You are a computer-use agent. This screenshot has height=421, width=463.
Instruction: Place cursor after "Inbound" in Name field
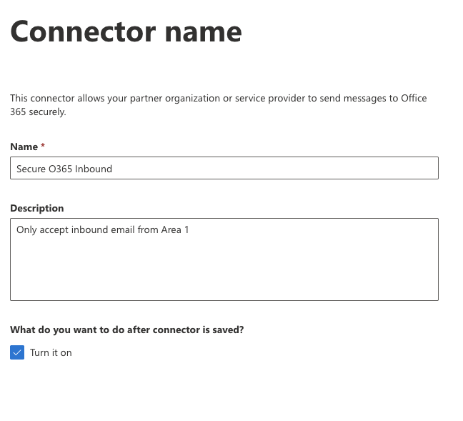tap(113, 169)
